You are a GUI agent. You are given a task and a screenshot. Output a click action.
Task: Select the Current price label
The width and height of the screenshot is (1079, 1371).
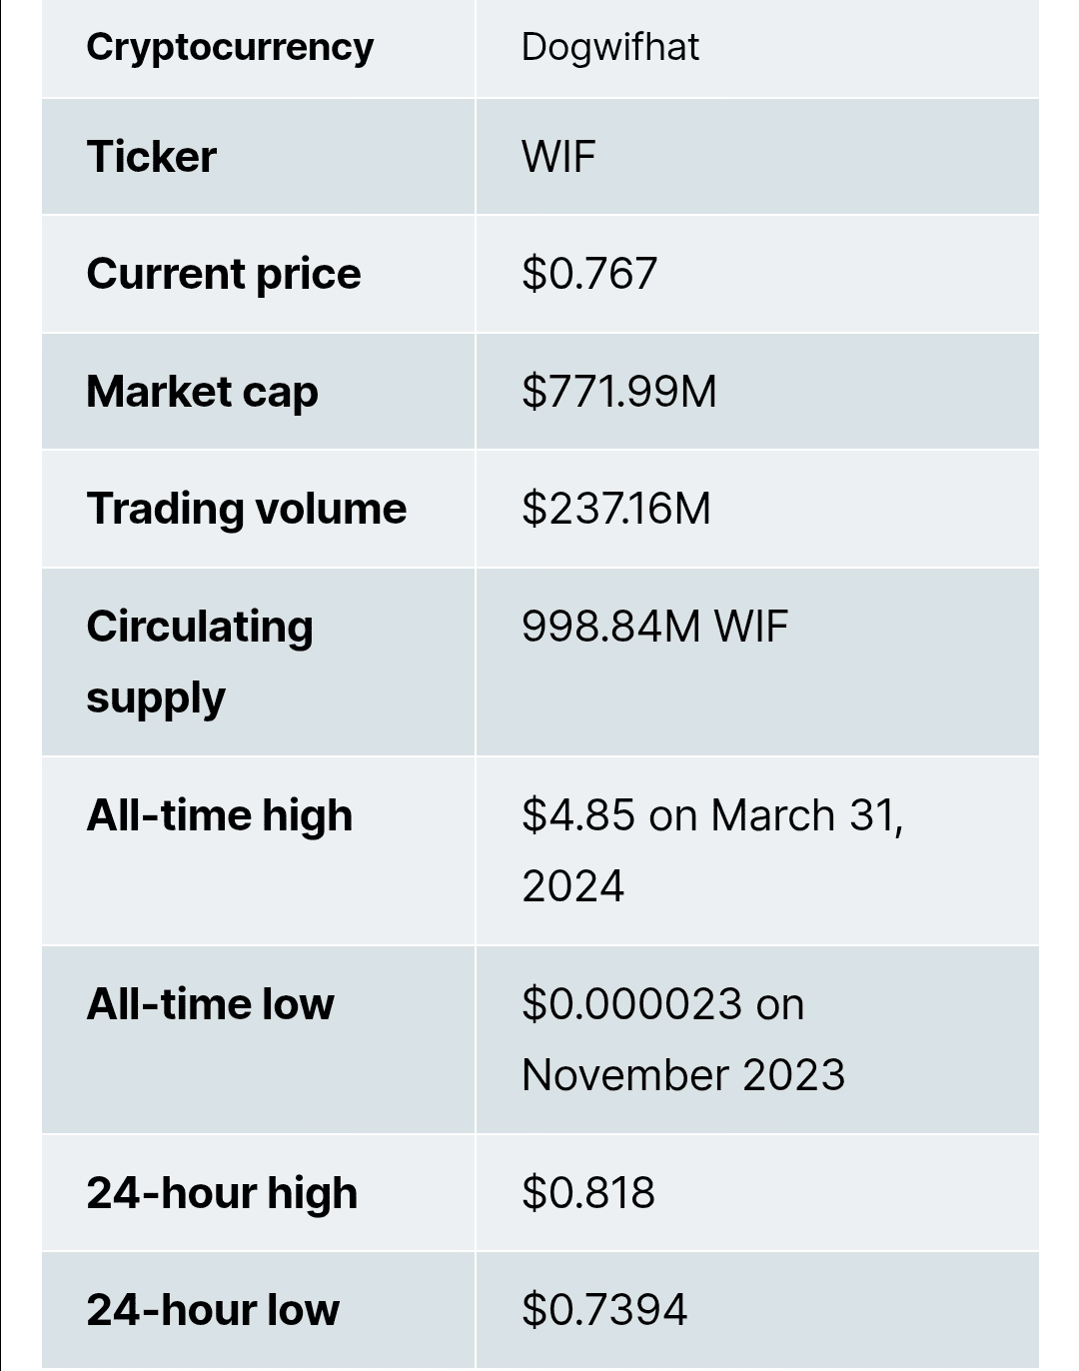224,274
